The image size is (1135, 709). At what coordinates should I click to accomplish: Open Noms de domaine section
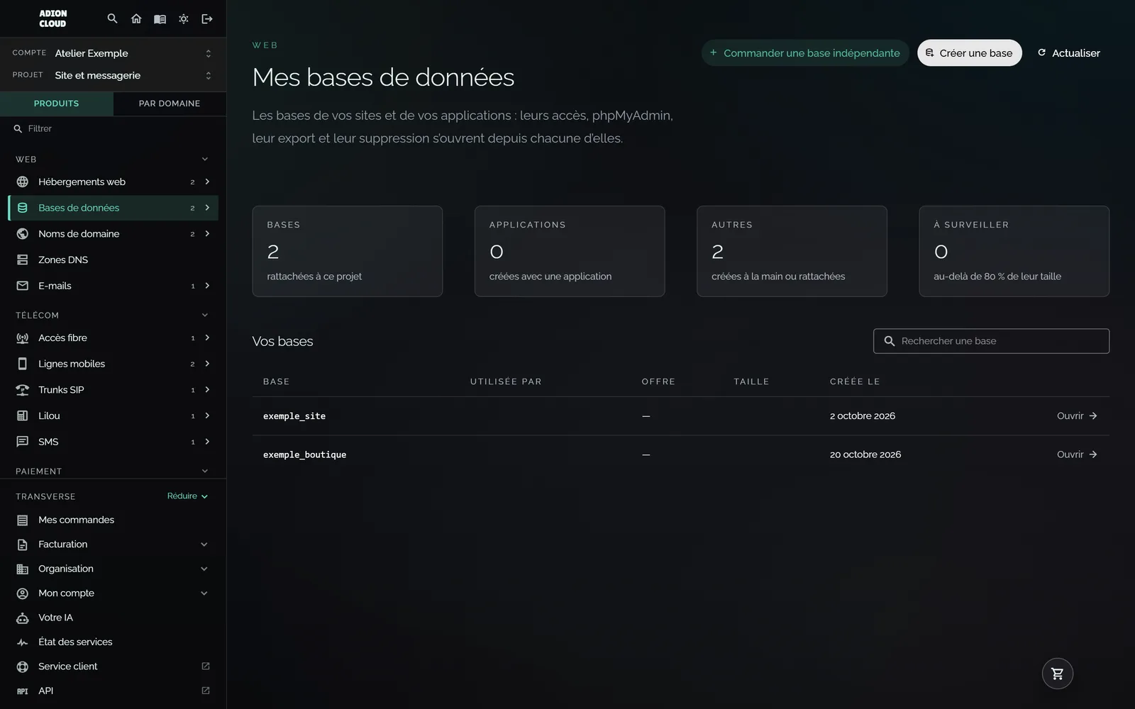pyautogui.click(x=113, y=234)
